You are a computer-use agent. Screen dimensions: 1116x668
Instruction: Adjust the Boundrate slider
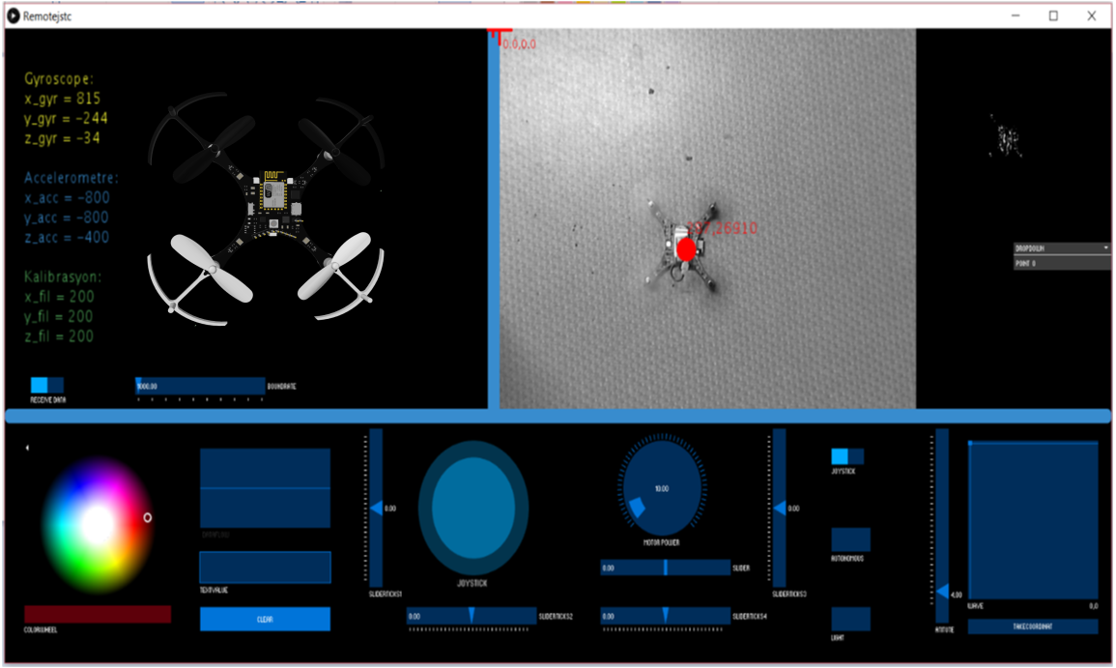200,386
